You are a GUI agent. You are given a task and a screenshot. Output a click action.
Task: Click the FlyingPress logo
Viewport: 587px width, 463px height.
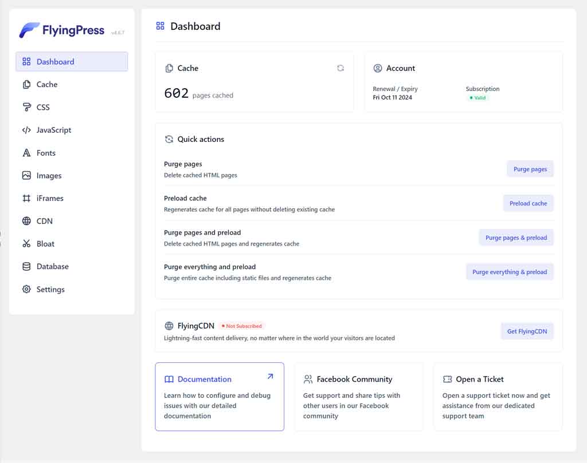62,30
